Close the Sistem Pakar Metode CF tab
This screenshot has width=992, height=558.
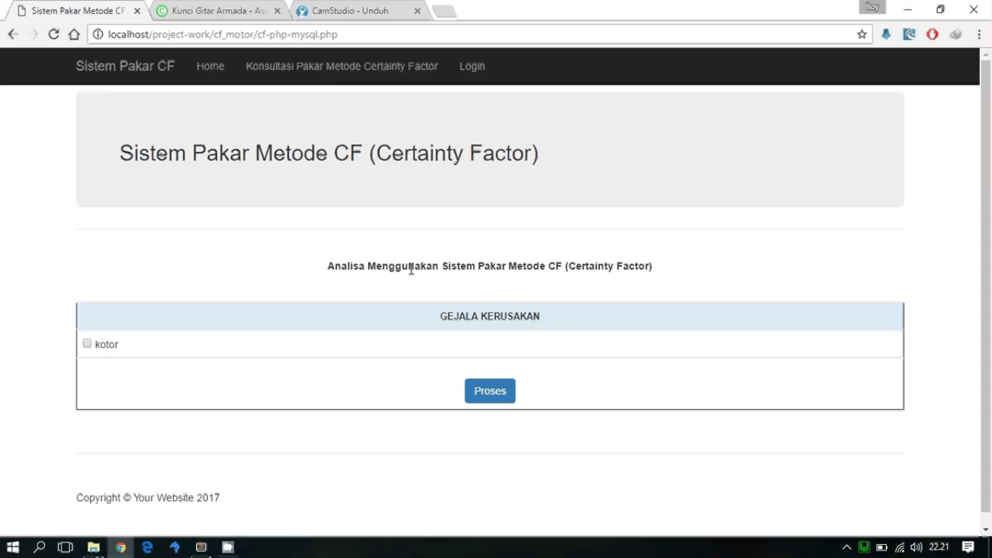click(x=137, y=11)
